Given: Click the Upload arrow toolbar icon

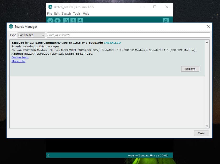Looking at the screenshot, I should (57, 21).
